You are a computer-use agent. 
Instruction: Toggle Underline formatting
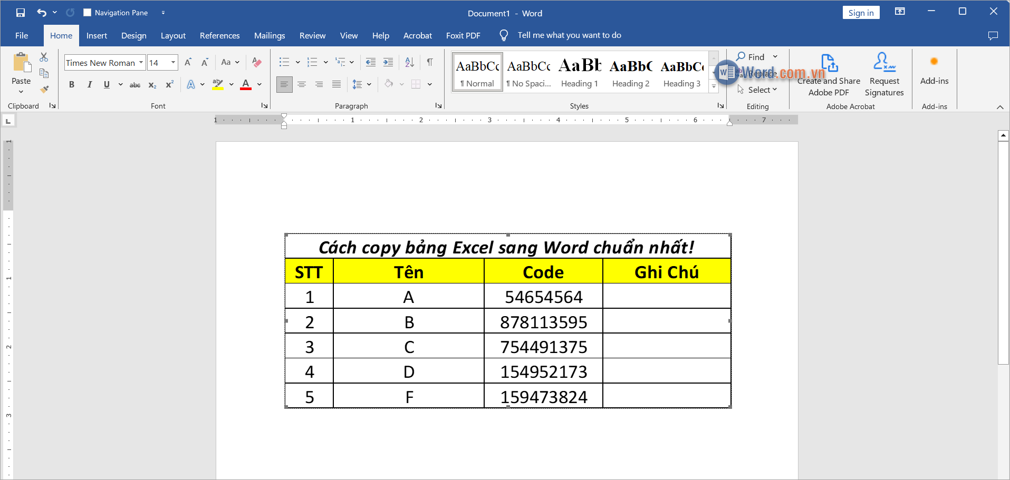click(107, 85)
